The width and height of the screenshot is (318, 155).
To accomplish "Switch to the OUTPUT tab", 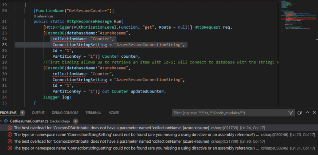I will coord(38,113).
